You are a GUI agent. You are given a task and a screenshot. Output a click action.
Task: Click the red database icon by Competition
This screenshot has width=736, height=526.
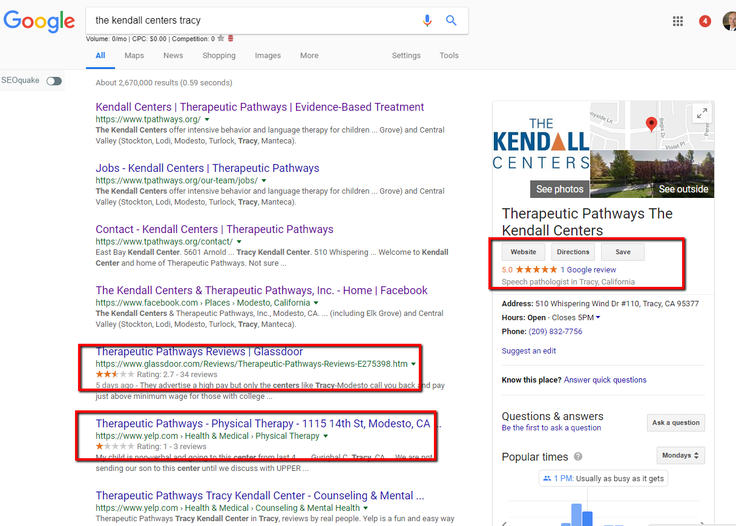point(231,39)
